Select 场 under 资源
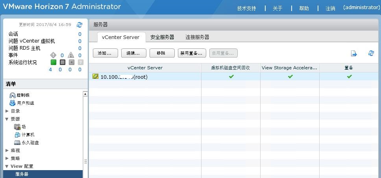This screenshot has height=178, width=381. (x=24, y=127)
